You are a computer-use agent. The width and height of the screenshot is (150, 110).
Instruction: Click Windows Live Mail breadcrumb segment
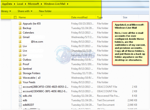tap(54, 4)
